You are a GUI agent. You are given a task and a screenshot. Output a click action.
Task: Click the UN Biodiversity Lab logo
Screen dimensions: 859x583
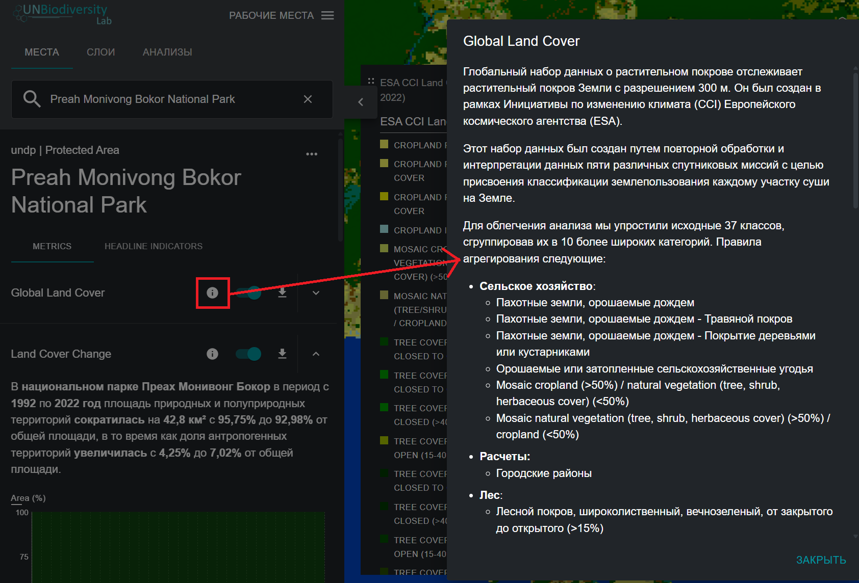coord(61,14)
